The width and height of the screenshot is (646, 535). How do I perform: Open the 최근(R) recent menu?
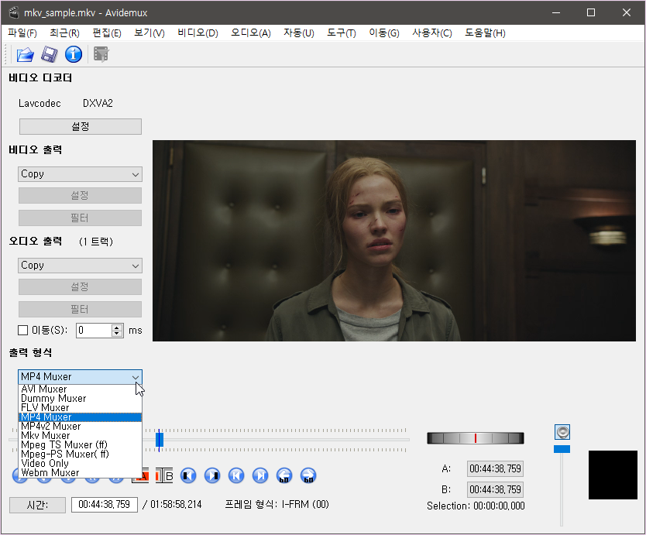click(65, 33)
